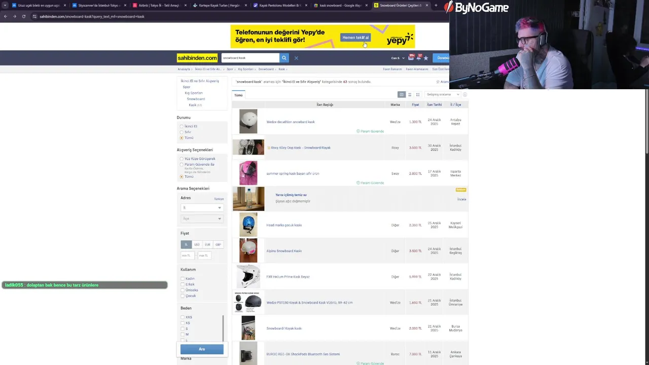Open a new browser tab with plus
This screenshot has width=649, height=365.
(x=436, y=5)
